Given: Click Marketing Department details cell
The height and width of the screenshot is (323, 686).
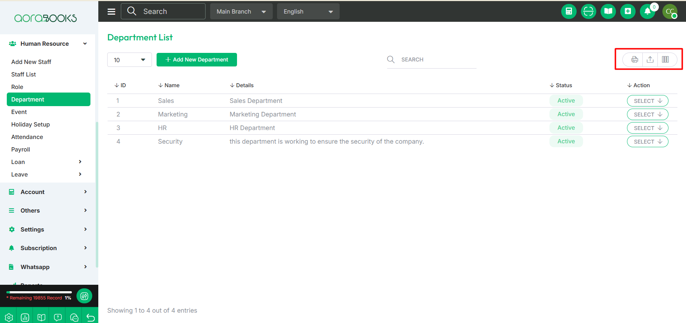Looking at the screenshot, I should click(x=263, y=114).
